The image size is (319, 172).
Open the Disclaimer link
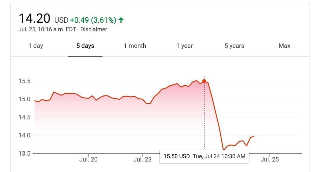coord(94,29)
